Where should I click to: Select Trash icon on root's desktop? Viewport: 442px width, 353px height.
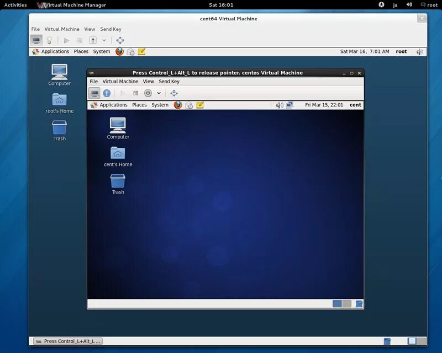pos(60,131)
